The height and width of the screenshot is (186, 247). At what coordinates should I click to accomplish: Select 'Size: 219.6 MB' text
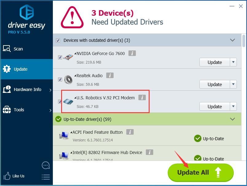[89, 62]
